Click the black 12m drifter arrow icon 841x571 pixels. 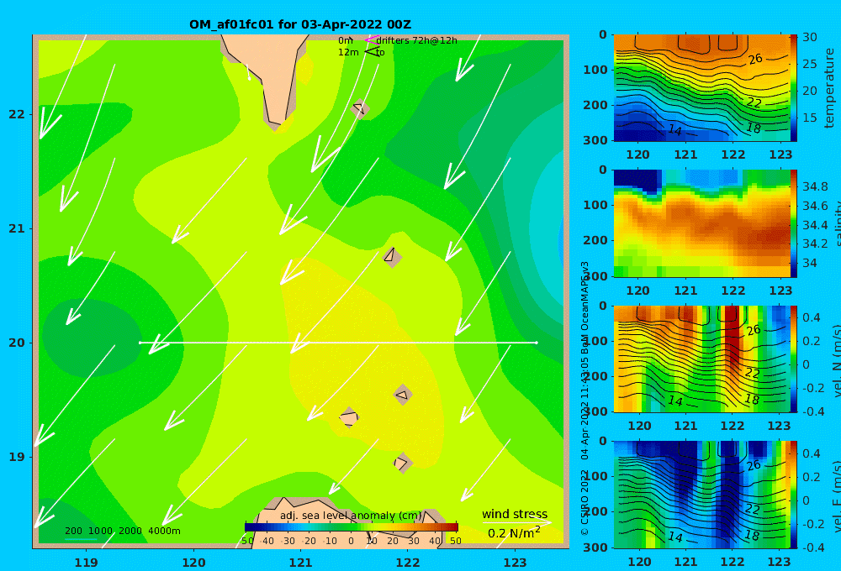tap(371, 52)
